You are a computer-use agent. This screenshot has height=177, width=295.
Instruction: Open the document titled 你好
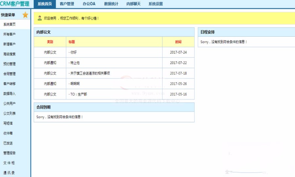click(x=73, y=52)
